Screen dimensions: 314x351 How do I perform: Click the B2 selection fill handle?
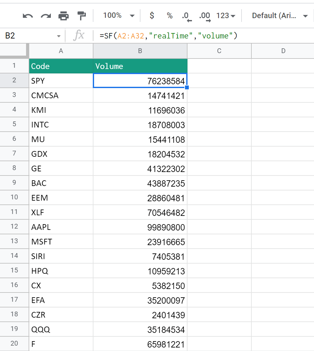[x=187, y=87]
